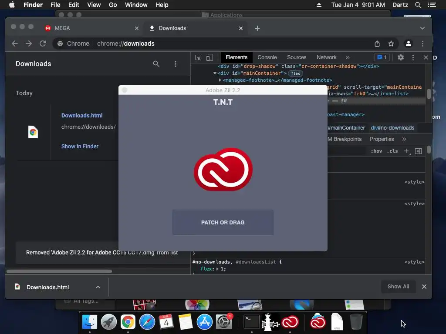Select the div#no-downloads breadcrumb
446x334 pixels.
tap(392, 128)
